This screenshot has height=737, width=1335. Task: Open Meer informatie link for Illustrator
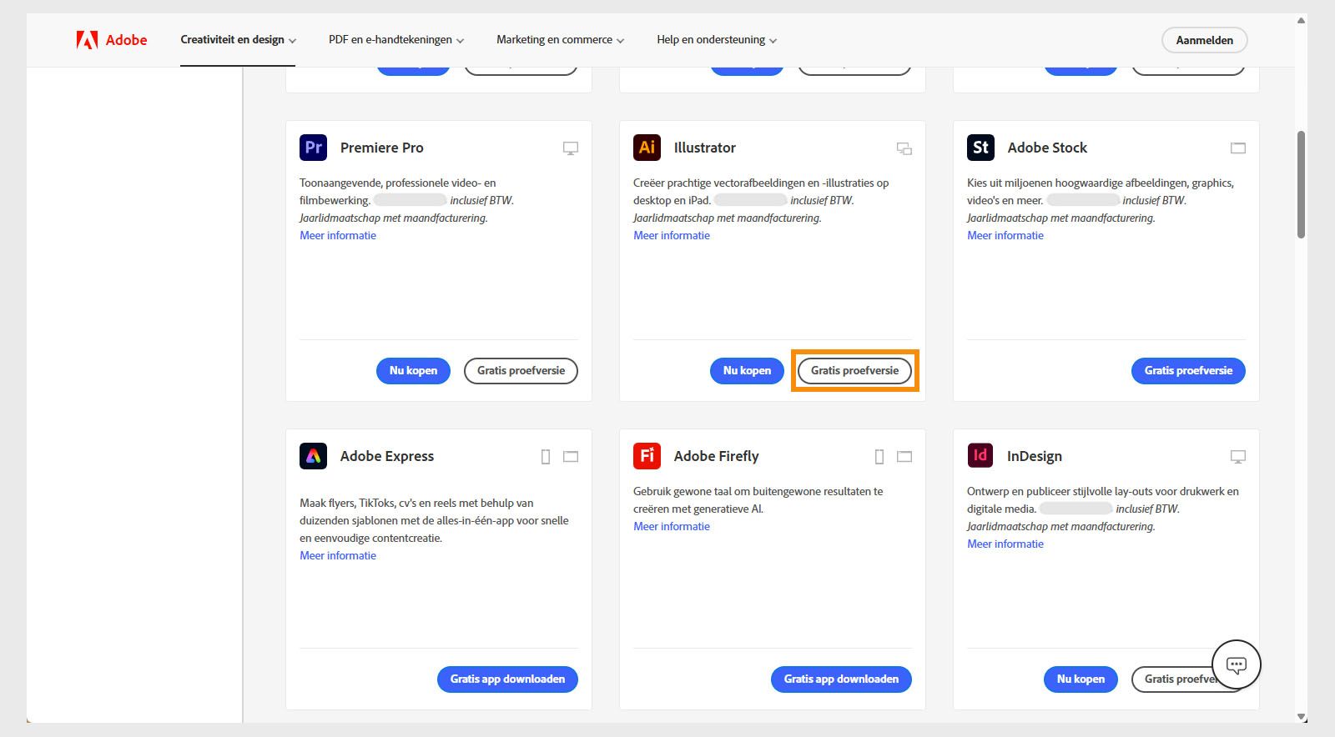pos(672,236)
